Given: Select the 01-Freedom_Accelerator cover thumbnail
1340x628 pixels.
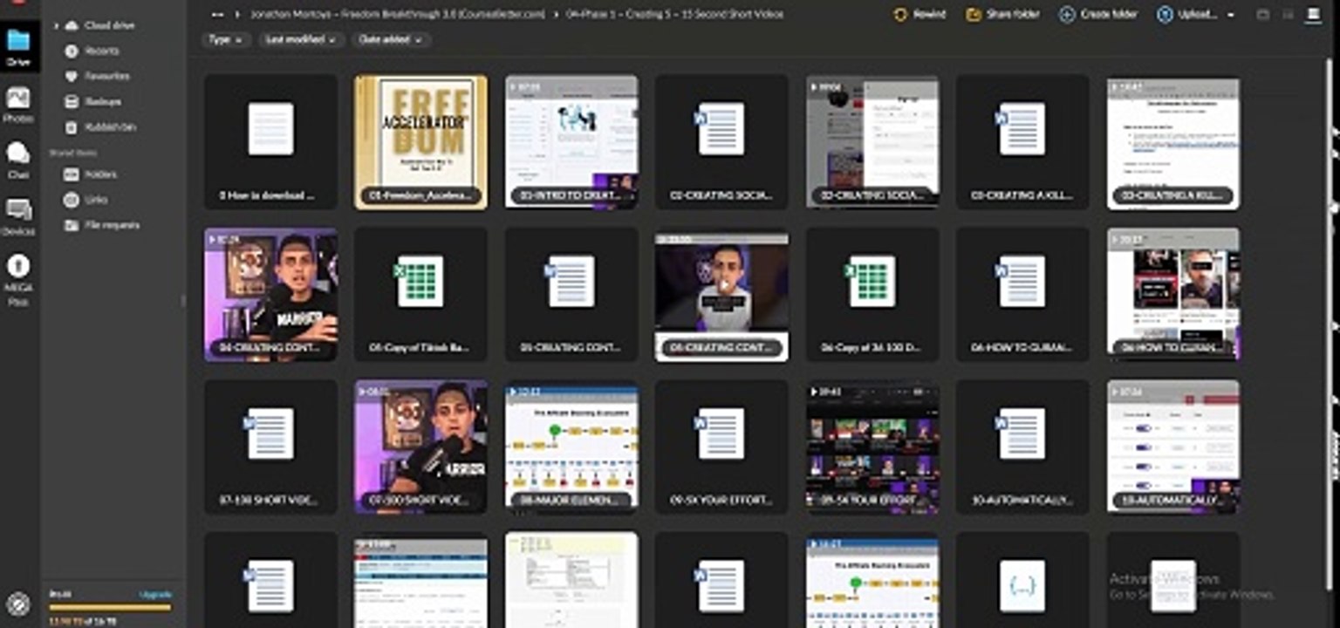Looking at the screenshot, I should tap(420, 141).
